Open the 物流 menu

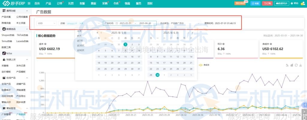pyautogui.click(x=127, y=4)
